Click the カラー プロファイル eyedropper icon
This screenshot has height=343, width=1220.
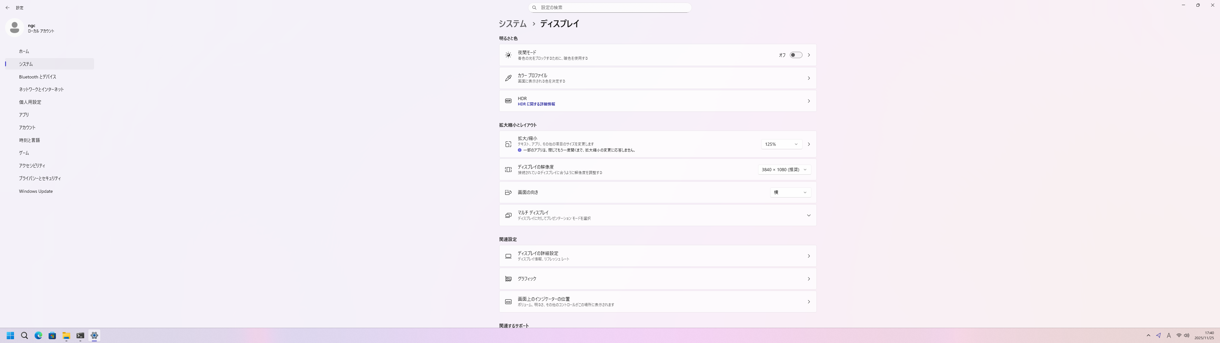pyautogui.click(x=508, y=78)
